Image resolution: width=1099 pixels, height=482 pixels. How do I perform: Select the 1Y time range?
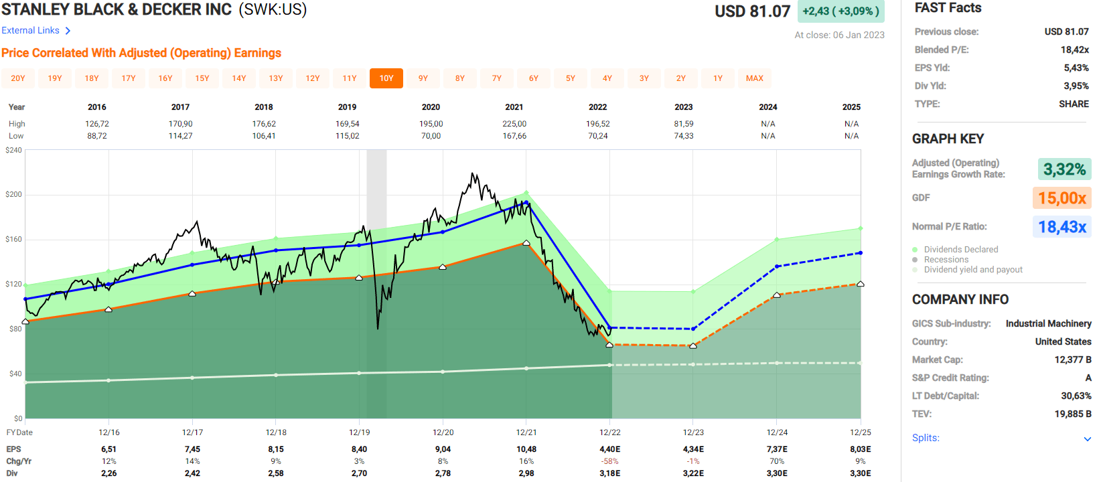coord(718,78)
